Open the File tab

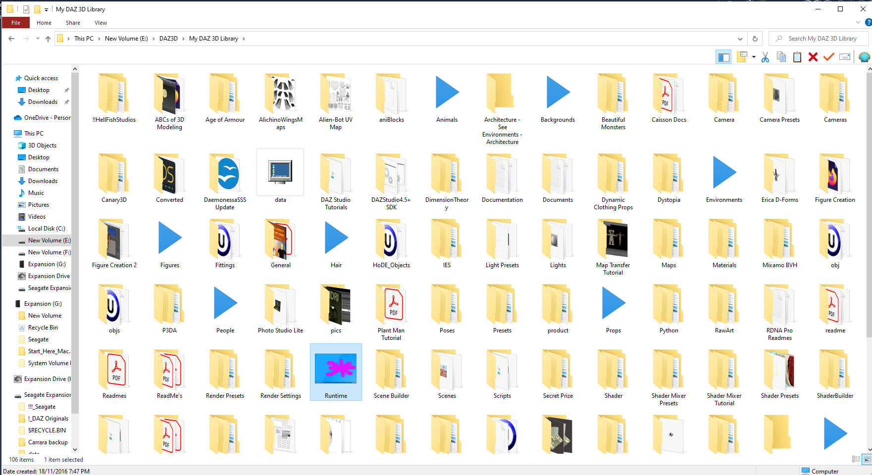(x=16, y=23)
